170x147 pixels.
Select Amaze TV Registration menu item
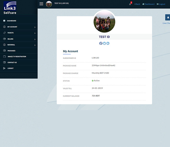pos(16,56)
